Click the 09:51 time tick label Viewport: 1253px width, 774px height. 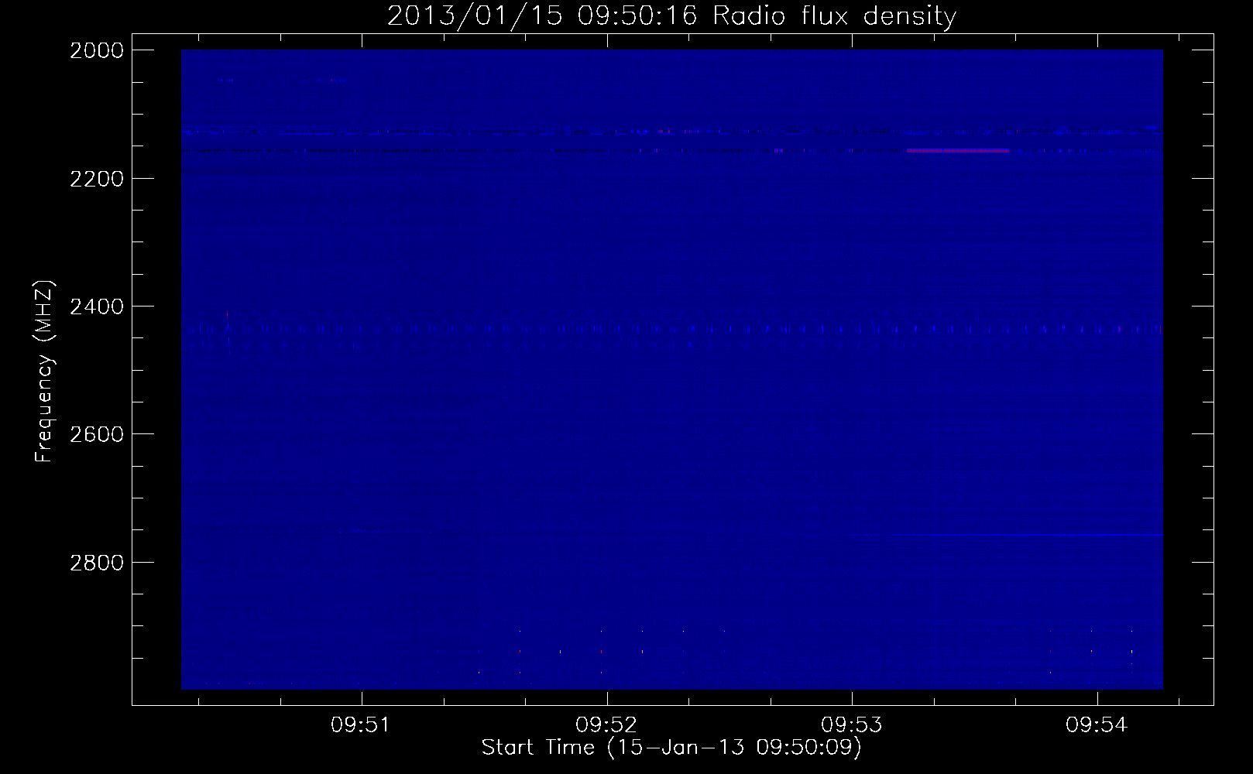360,725
